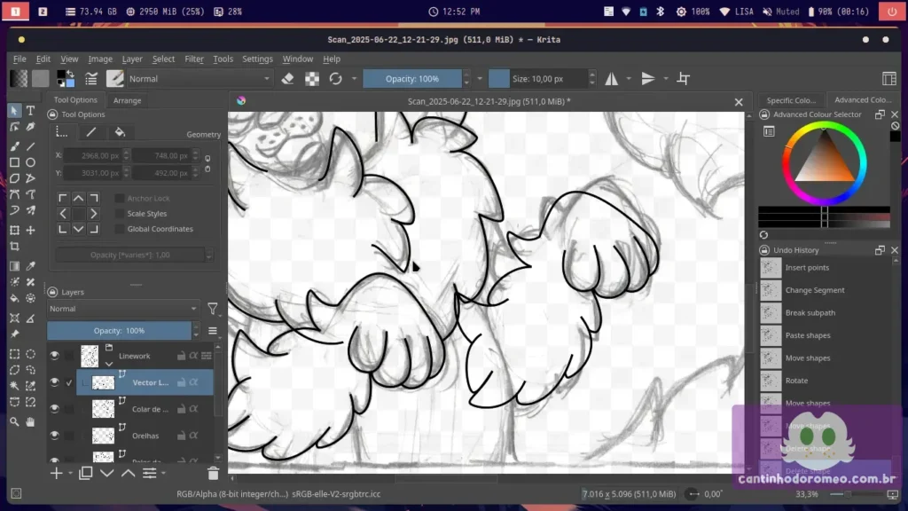
Task: Select the Calligraphy tool
Action: [31, 127]
